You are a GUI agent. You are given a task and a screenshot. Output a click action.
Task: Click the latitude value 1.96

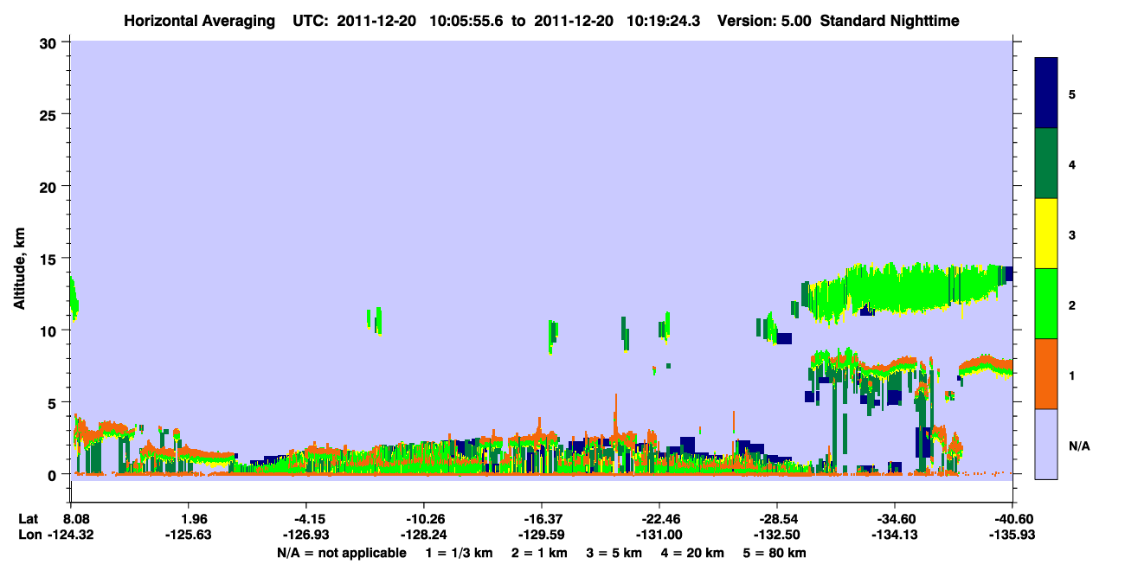click(x=189, y=519)
